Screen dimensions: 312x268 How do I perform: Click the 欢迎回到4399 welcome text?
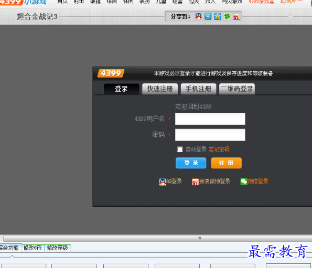[193, 106]
